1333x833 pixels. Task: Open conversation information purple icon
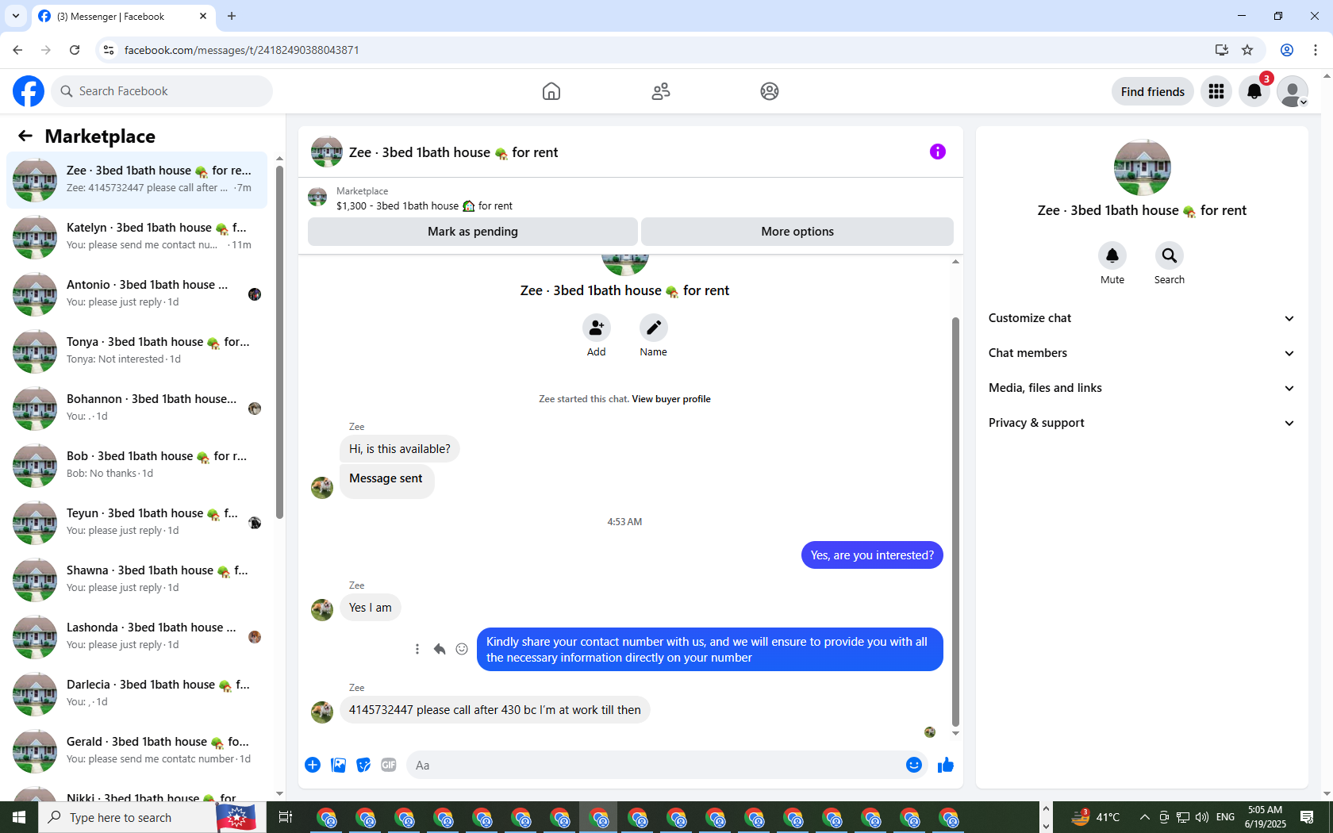tap(938, 152)
